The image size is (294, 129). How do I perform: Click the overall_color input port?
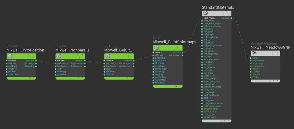tap(202, 117)
